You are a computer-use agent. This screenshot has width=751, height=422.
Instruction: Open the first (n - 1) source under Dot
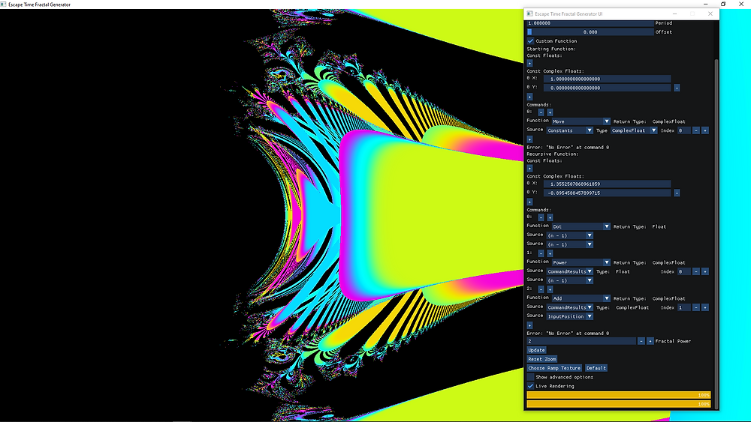[570, 235]
